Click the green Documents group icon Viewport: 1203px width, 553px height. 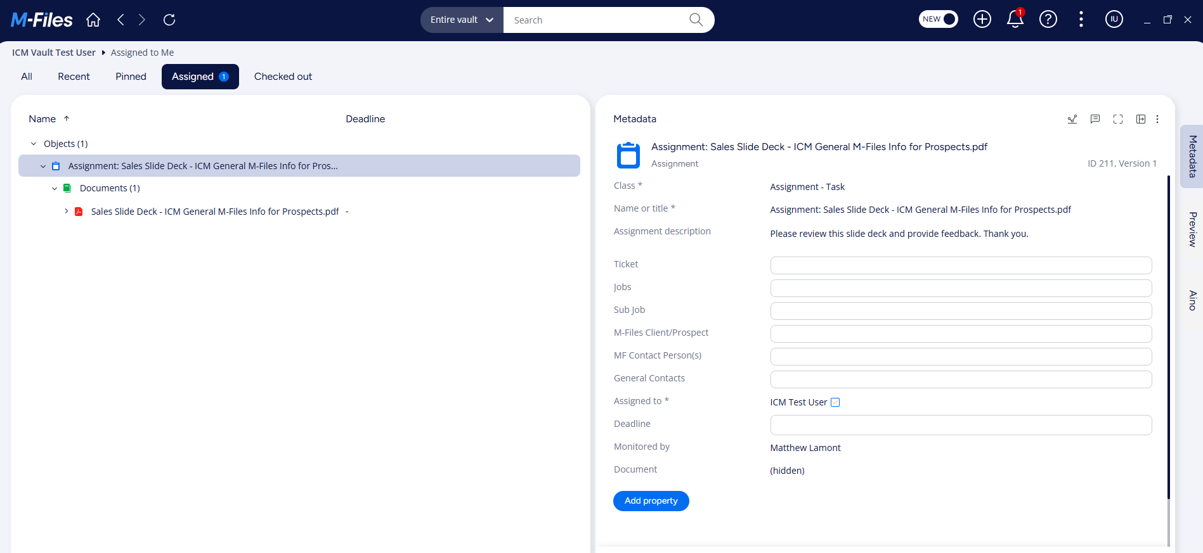[x=67, y=188]
